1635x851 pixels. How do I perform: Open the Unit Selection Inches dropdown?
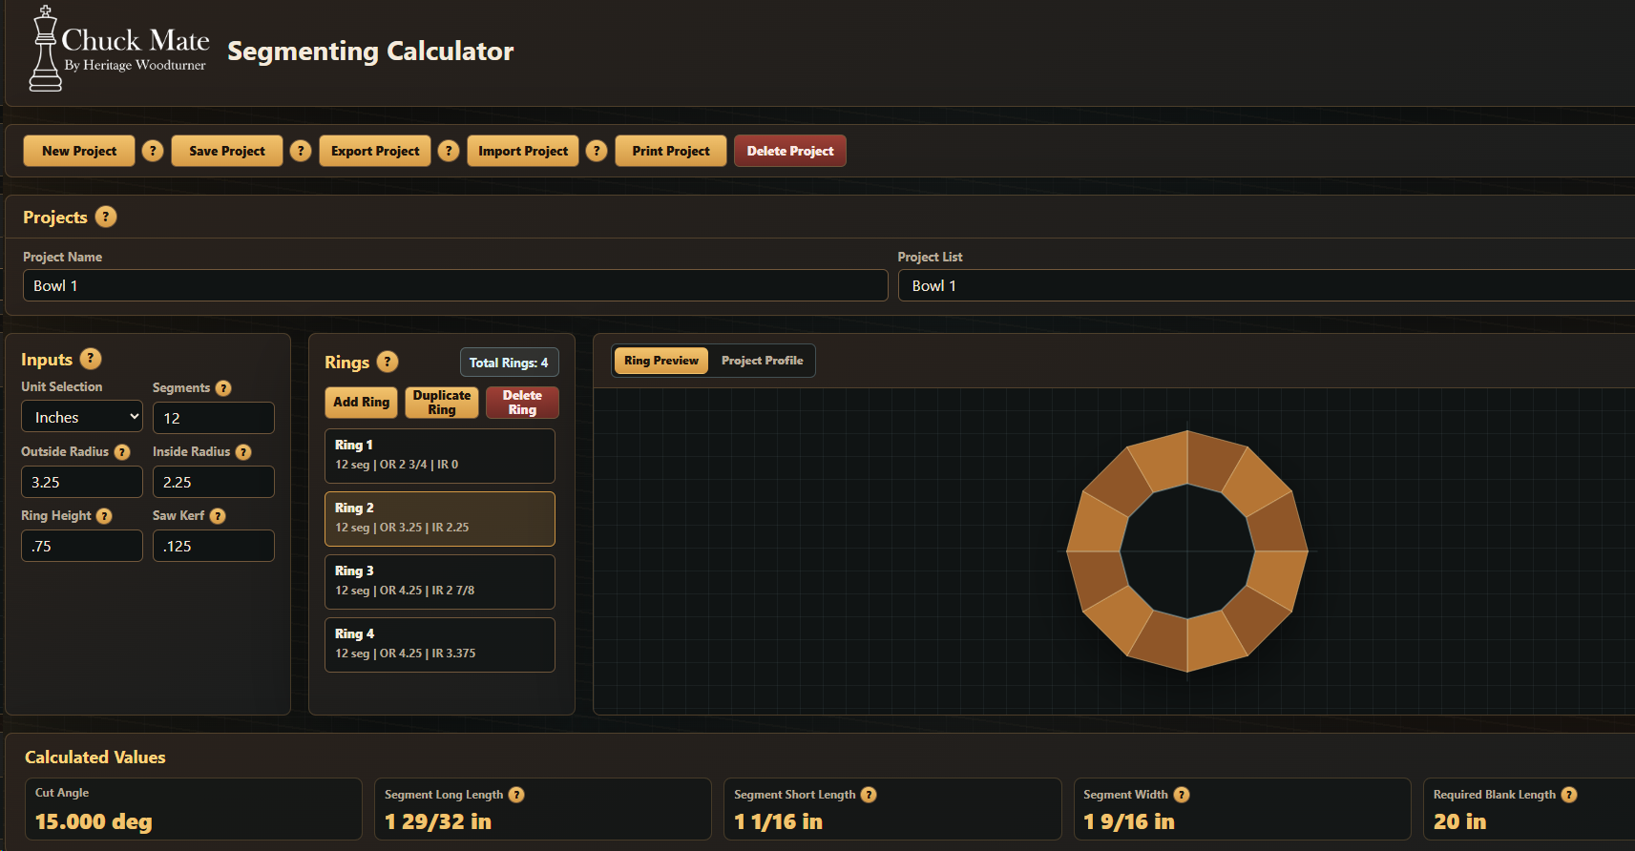coord(82,417)
